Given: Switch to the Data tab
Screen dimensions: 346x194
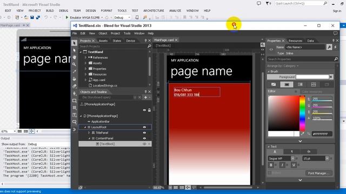Looking at the screenshot, I should (310, 41).
